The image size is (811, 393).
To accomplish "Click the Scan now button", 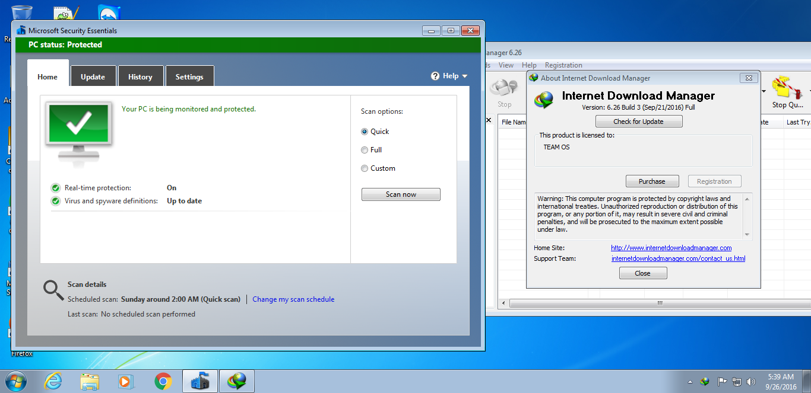I will point(401,194).
